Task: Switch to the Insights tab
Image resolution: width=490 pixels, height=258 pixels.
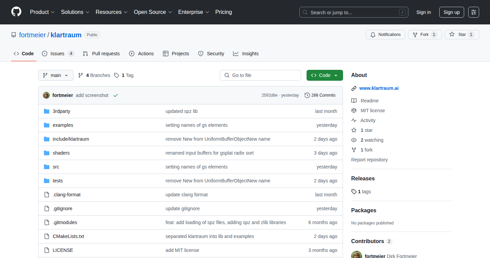Action: (246, 54)
